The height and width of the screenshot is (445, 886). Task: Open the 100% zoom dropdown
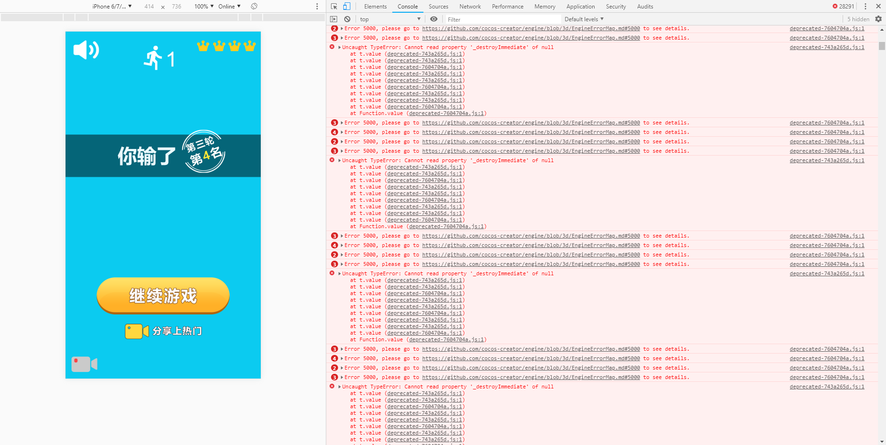point(204,6)
